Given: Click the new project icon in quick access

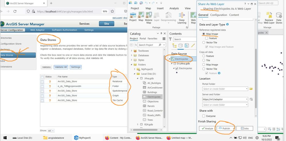Looking at the screenshot, I should tap(130, 3).
